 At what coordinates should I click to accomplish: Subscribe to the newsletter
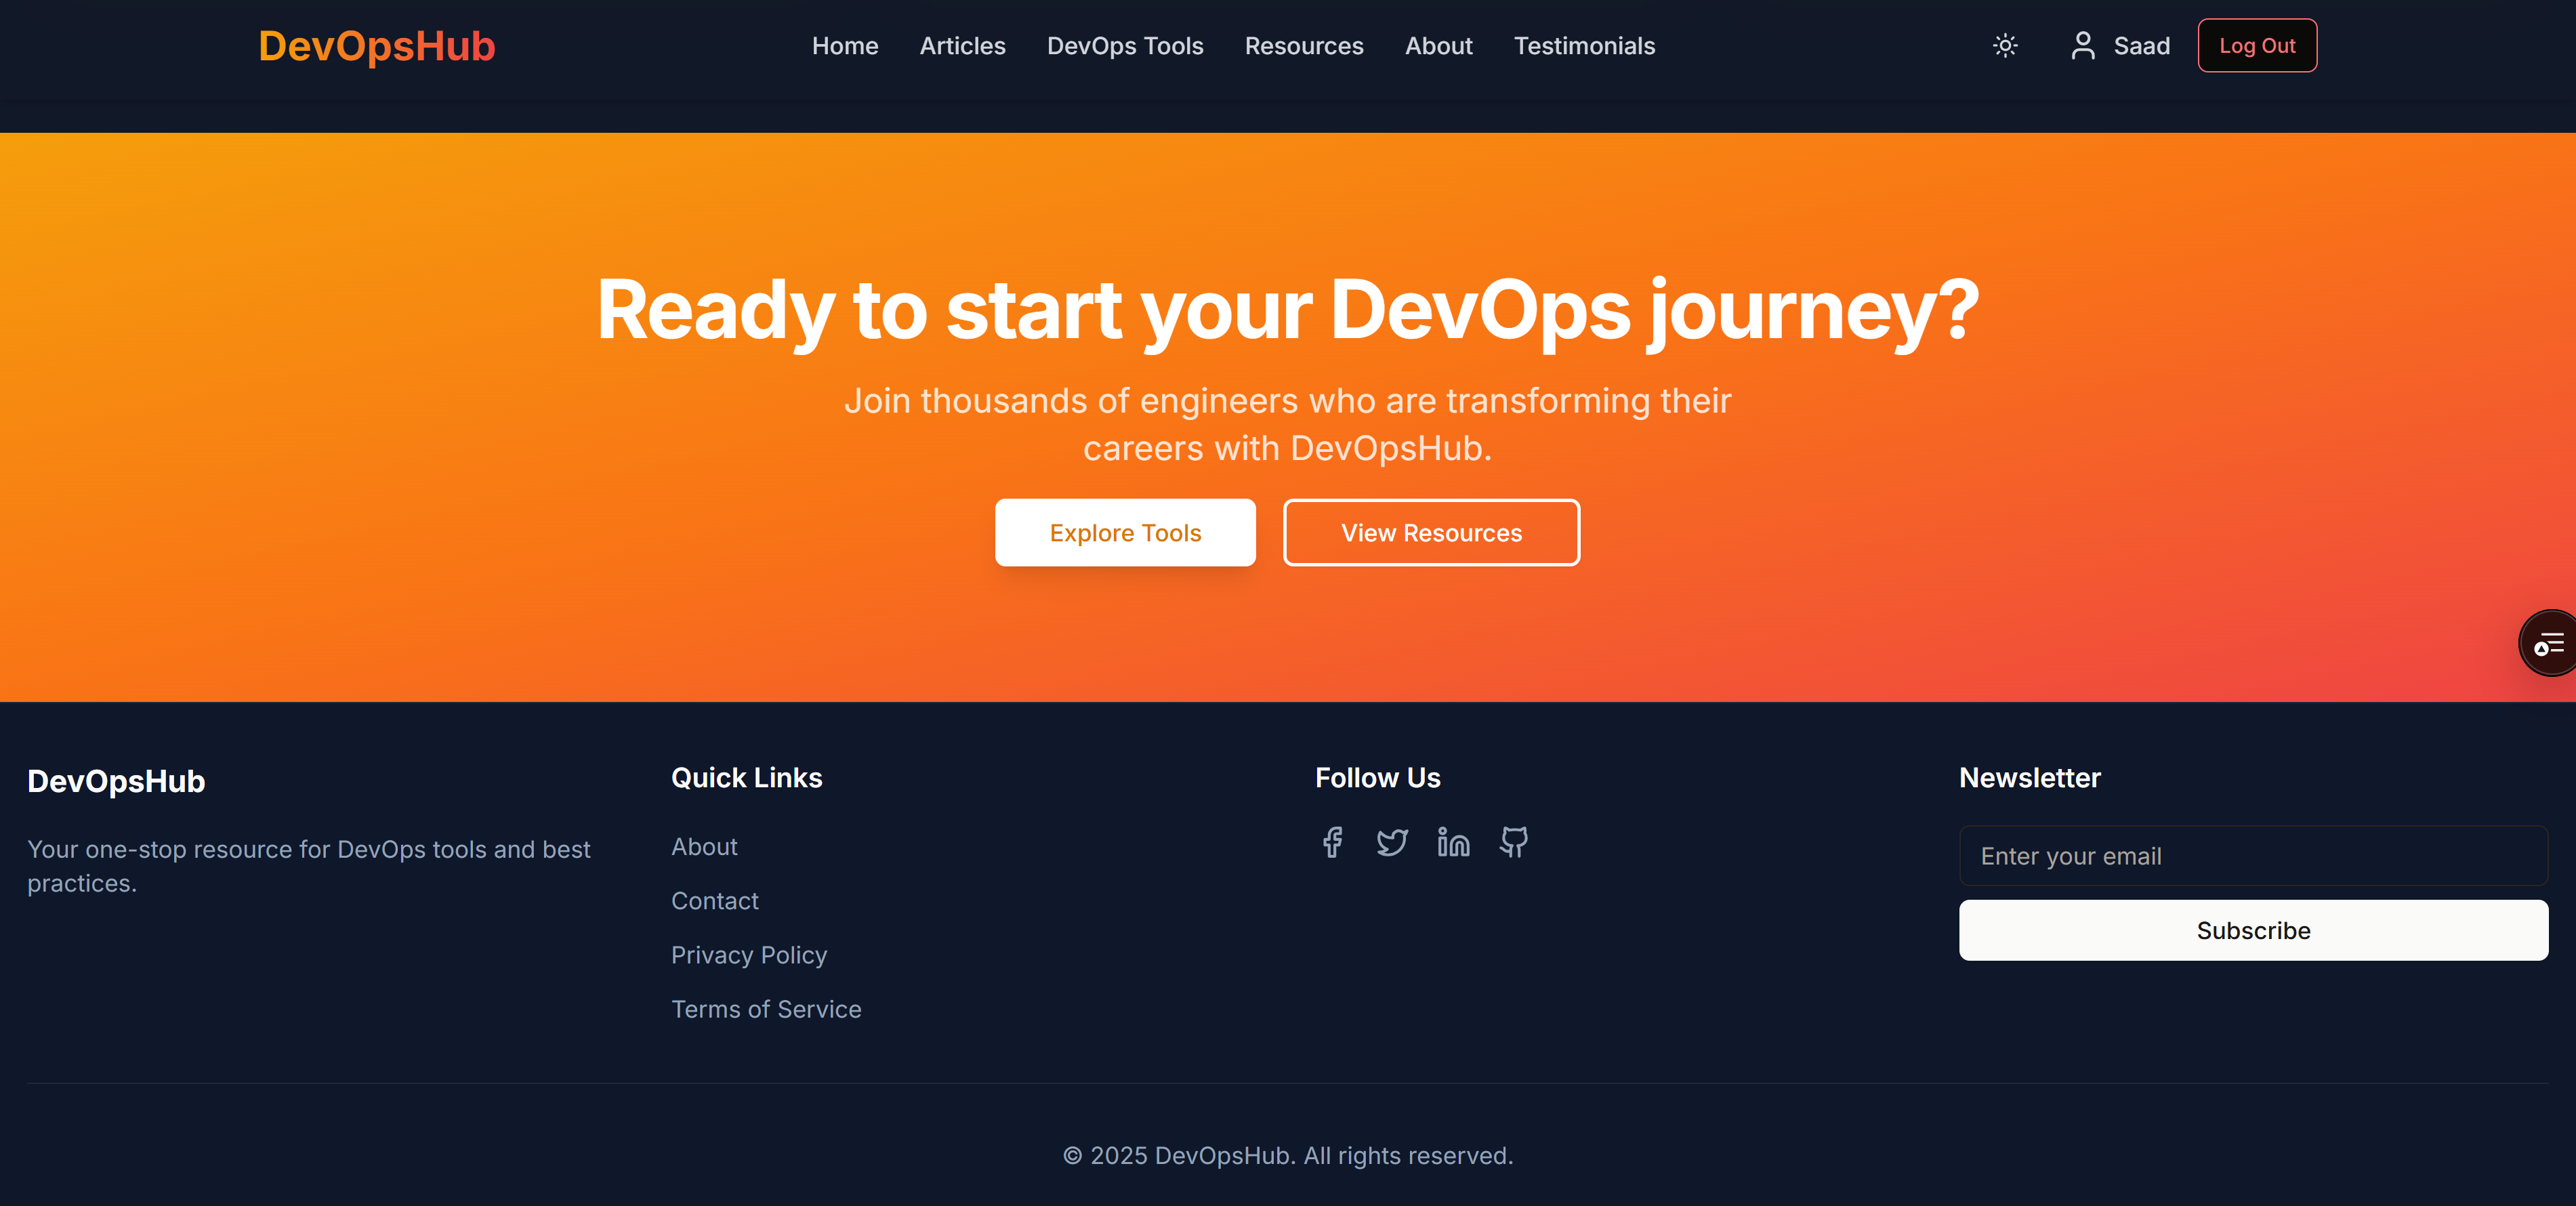[x=2252, y=930]
